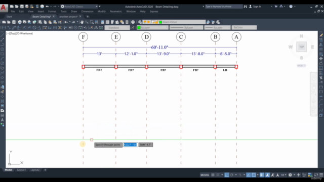Click the Autodesk App Store cart icon

tap(276, 7)
